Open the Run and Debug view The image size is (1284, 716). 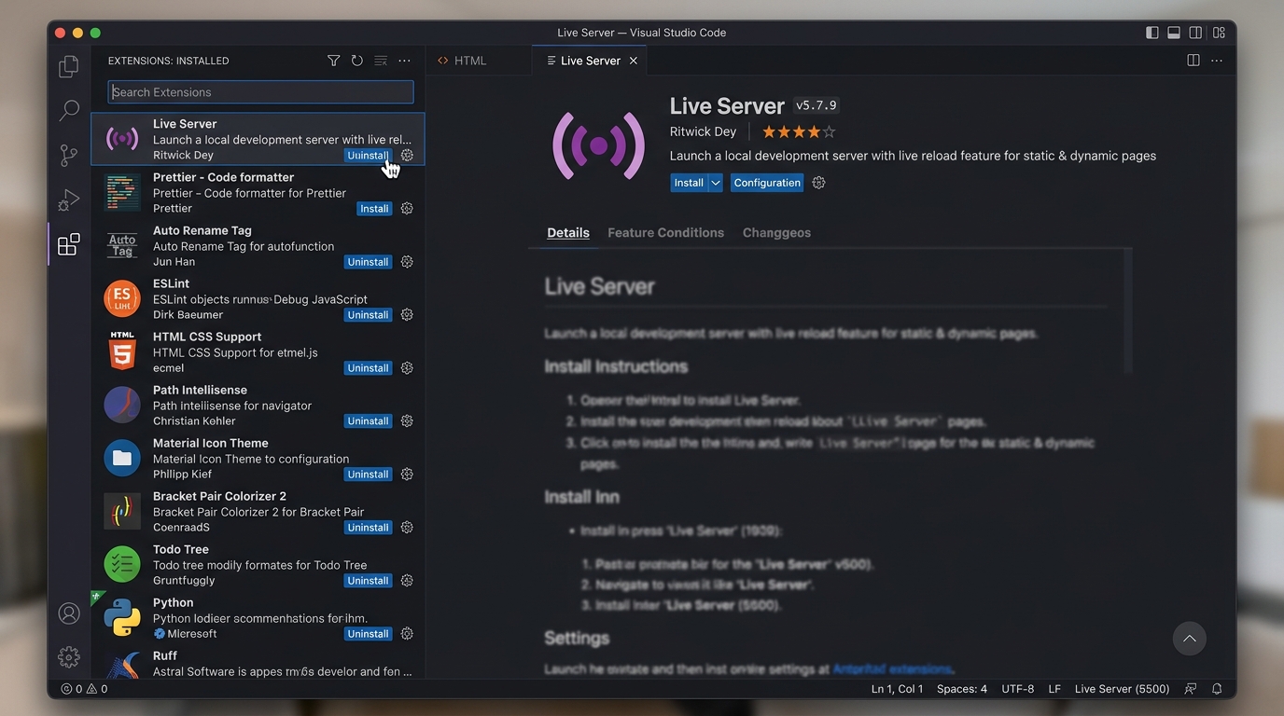[69, 200]
